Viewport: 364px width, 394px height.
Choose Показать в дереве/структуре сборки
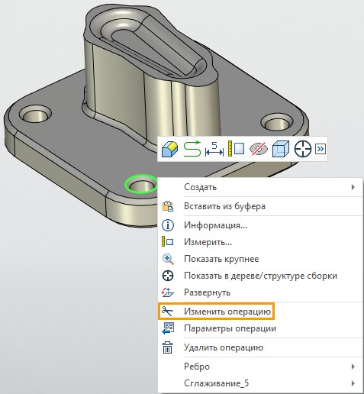tap(260, 276)
